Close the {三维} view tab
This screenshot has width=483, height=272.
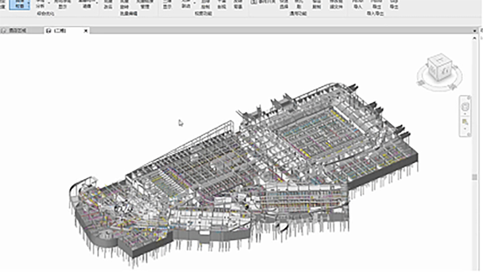click(x=85, y=31)
